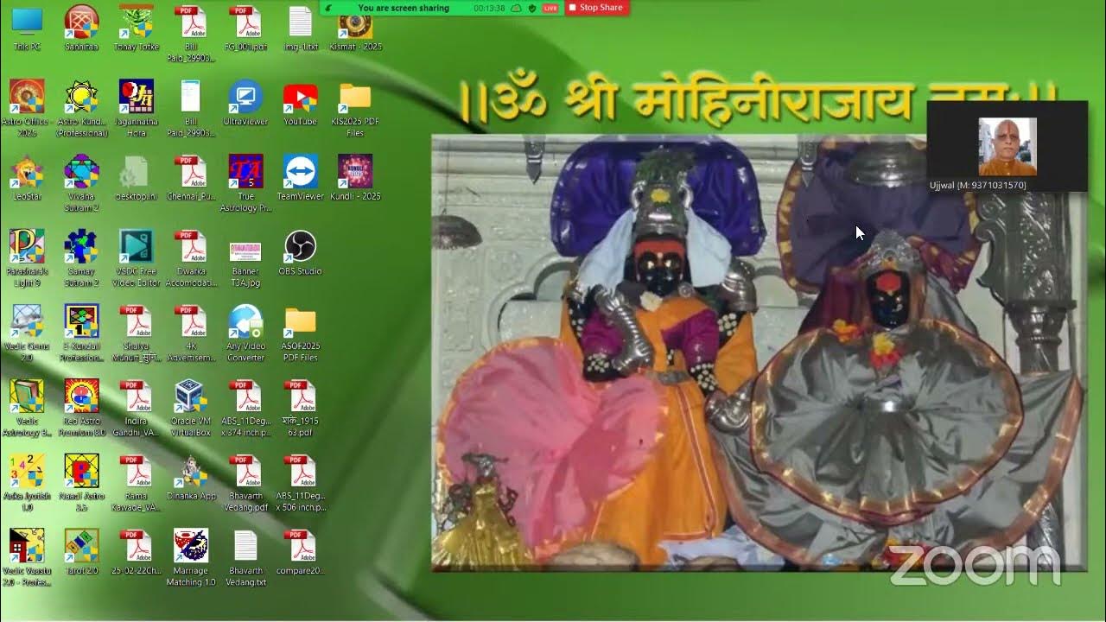Launch Parashara's Light 9
Viewport: 1106px width, 622px height.
click(x=27, y=258)
